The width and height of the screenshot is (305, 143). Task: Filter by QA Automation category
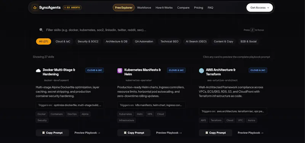coord(144,41)
